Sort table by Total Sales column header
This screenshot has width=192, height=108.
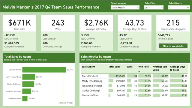click(x=114, y=67)
